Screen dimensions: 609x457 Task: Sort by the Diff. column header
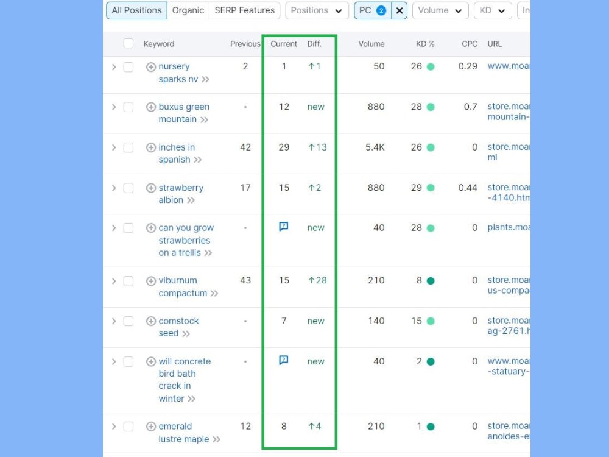314,44
